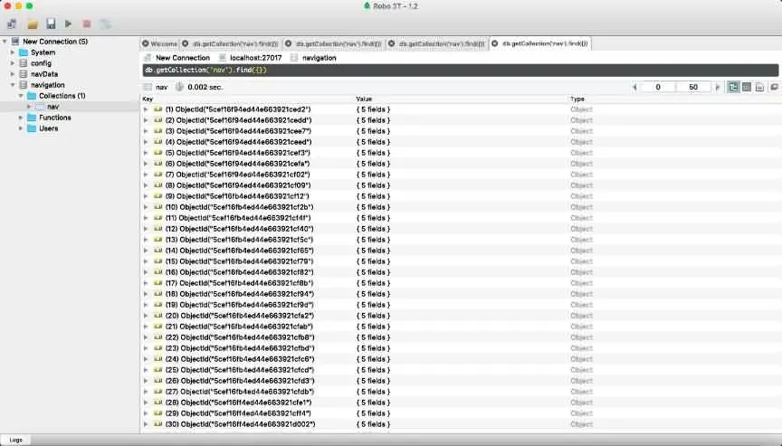Select row (15) ObjectId ending cf79
This screenshot has width=782, height=446.
click(239, 261)
